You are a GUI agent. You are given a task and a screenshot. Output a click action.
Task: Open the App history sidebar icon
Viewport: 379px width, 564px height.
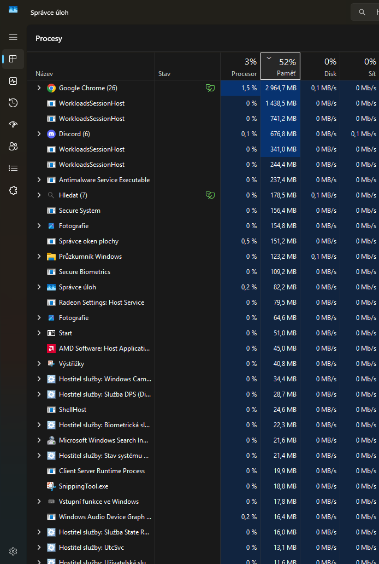pos(13,103)
